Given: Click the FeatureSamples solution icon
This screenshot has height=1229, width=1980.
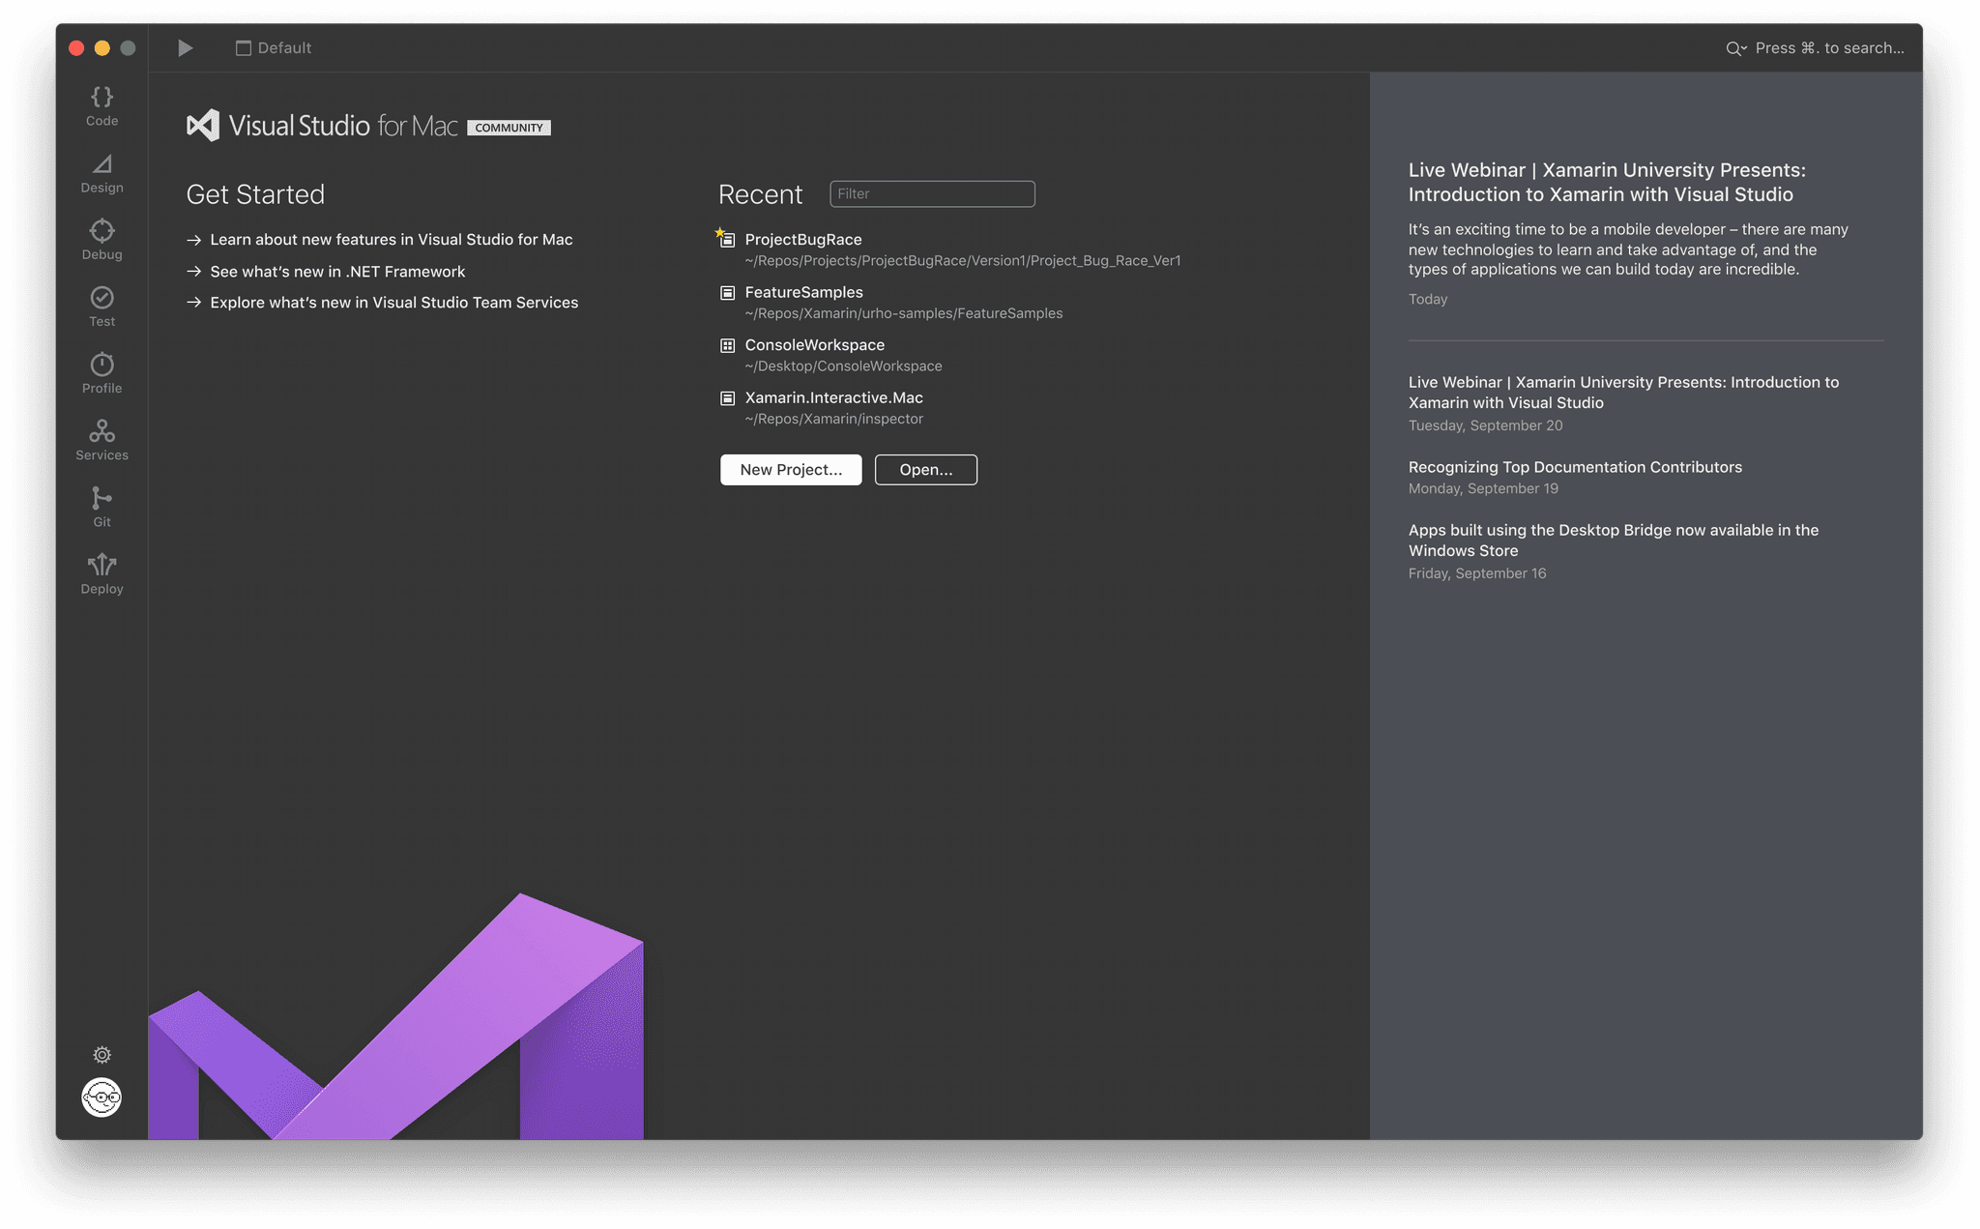Looking at the screenshot, I should pos(727,293).
